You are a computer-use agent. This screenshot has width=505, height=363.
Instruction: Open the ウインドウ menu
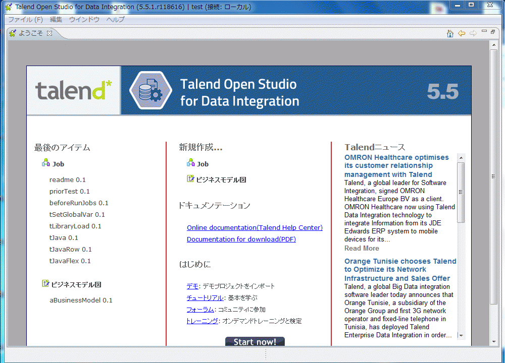click(x=84, y=19)
